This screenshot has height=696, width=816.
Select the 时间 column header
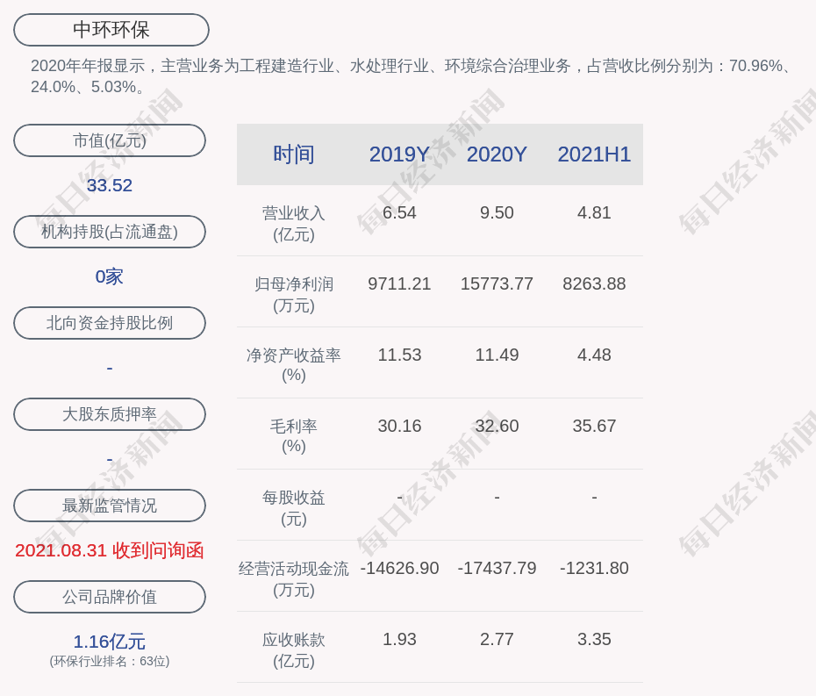pos(294,154)
